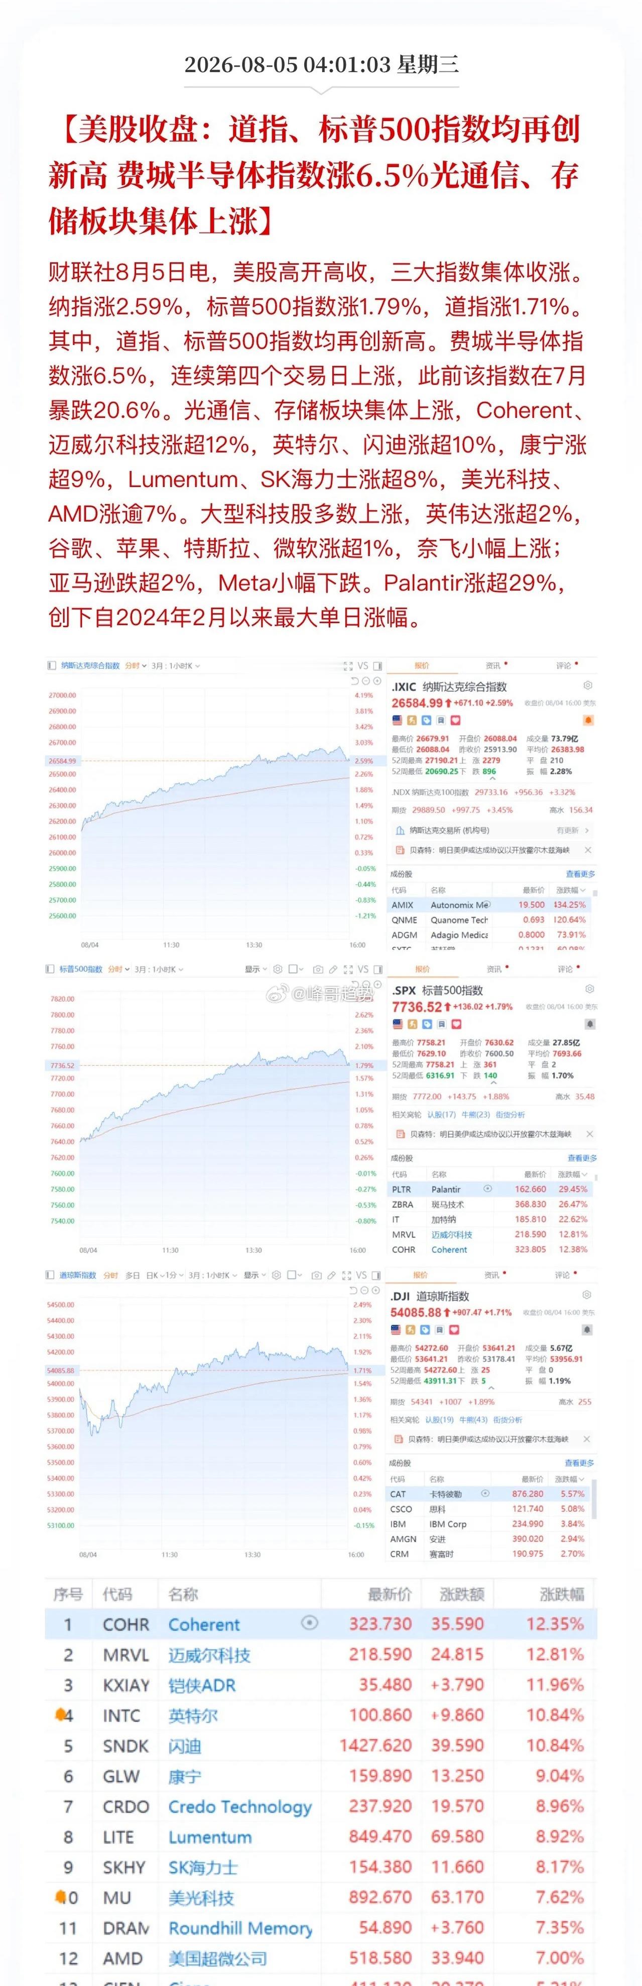Toggle the watch circle beside Palantir
The height and width of the screenshot is (1986, 642).
tap(488, 1189)
